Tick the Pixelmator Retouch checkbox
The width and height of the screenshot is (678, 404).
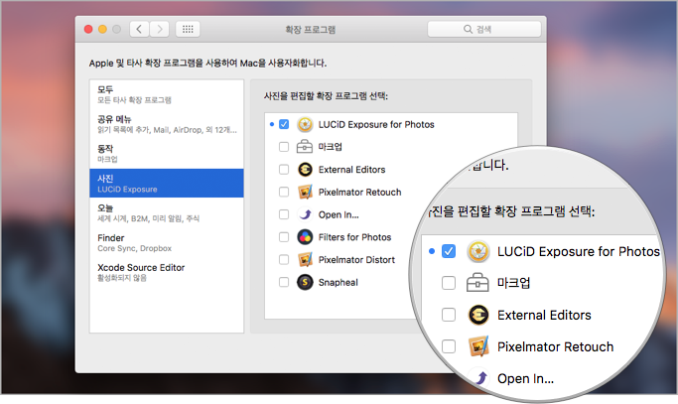pos(284,192)
